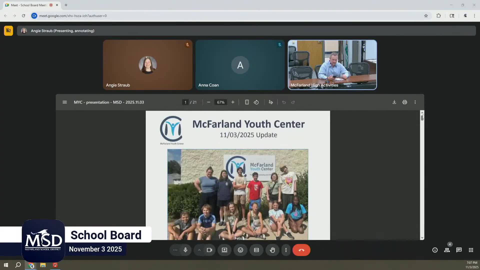
Task: Open meeting details info panel
Action: [x=435, y=250]
